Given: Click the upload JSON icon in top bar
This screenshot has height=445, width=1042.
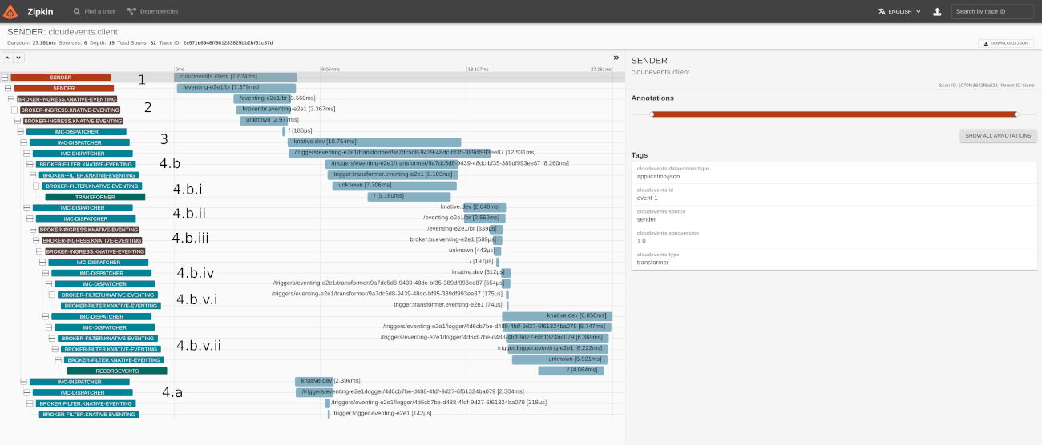Looking at the screenshot, I should coord(937,11).
